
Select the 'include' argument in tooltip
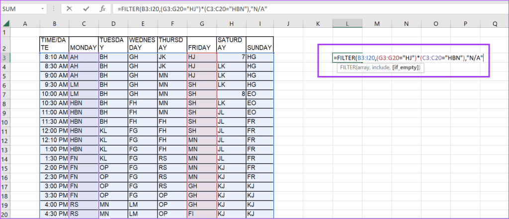coord(388,68)
